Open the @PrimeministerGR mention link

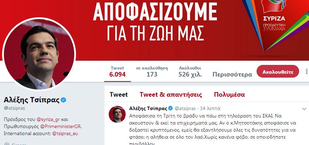click(61, 126)
